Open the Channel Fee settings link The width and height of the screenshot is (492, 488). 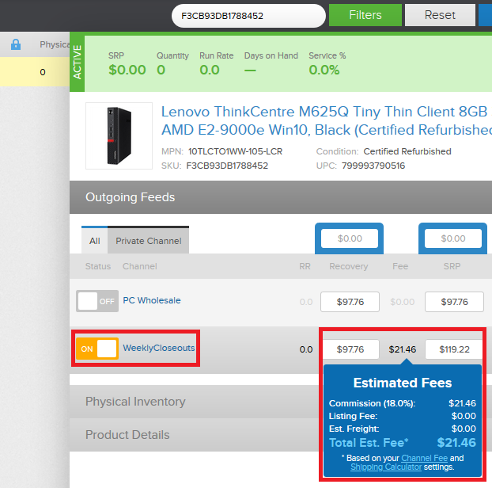pyautogui.click(x=424, y=458)
